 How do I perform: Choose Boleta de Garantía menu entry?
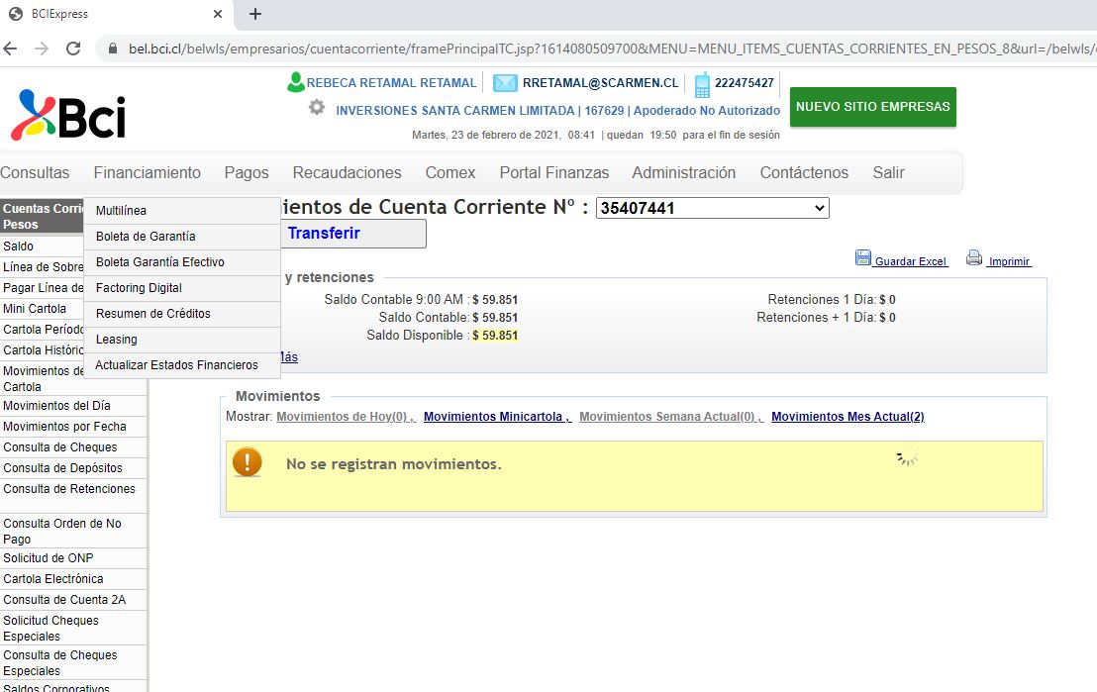pos(146,237)
